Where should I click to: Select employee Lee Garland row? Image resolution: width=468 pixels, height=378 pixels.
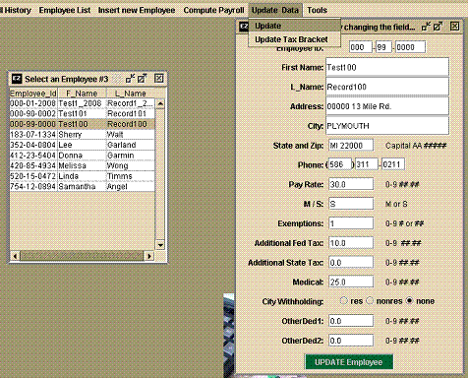(82, 145)
